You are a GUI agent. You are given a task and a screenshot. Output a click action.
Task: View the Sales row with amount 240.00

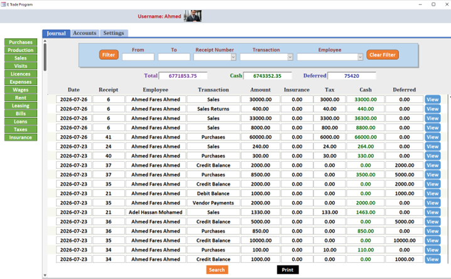[433, 146]
